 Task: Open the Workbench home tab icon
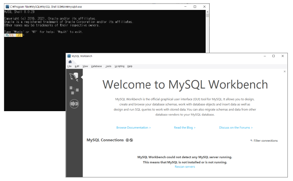click(x=70, y=62)
